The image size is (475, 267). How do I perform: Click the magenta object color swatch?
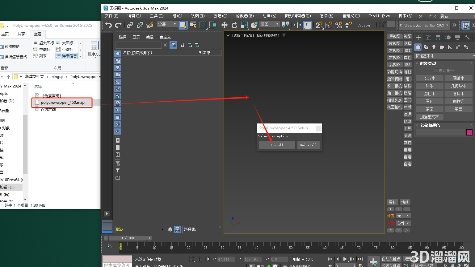469,132
